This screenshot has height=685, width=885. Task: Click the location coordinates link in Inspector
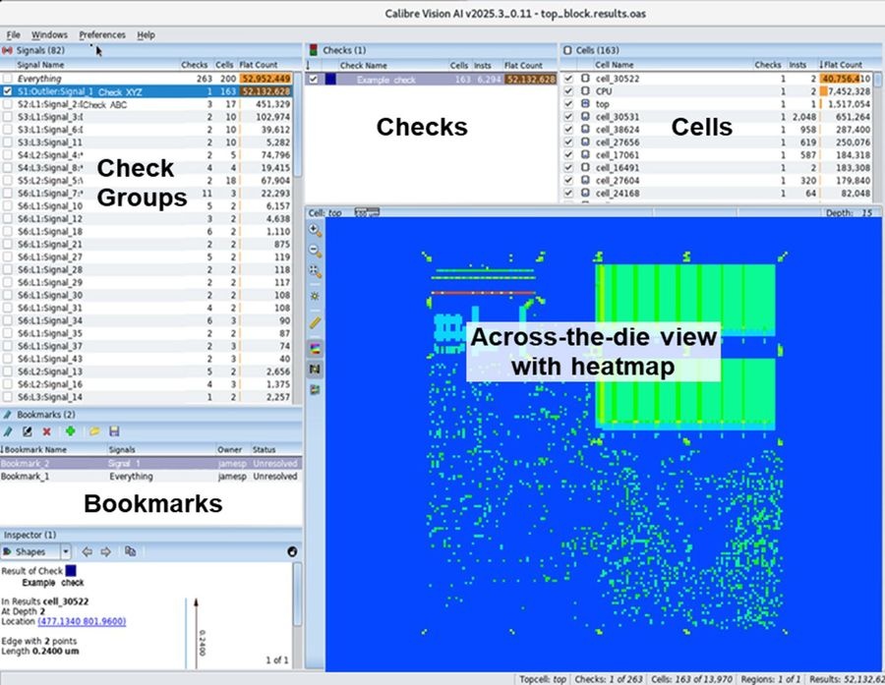click(81, 621)
